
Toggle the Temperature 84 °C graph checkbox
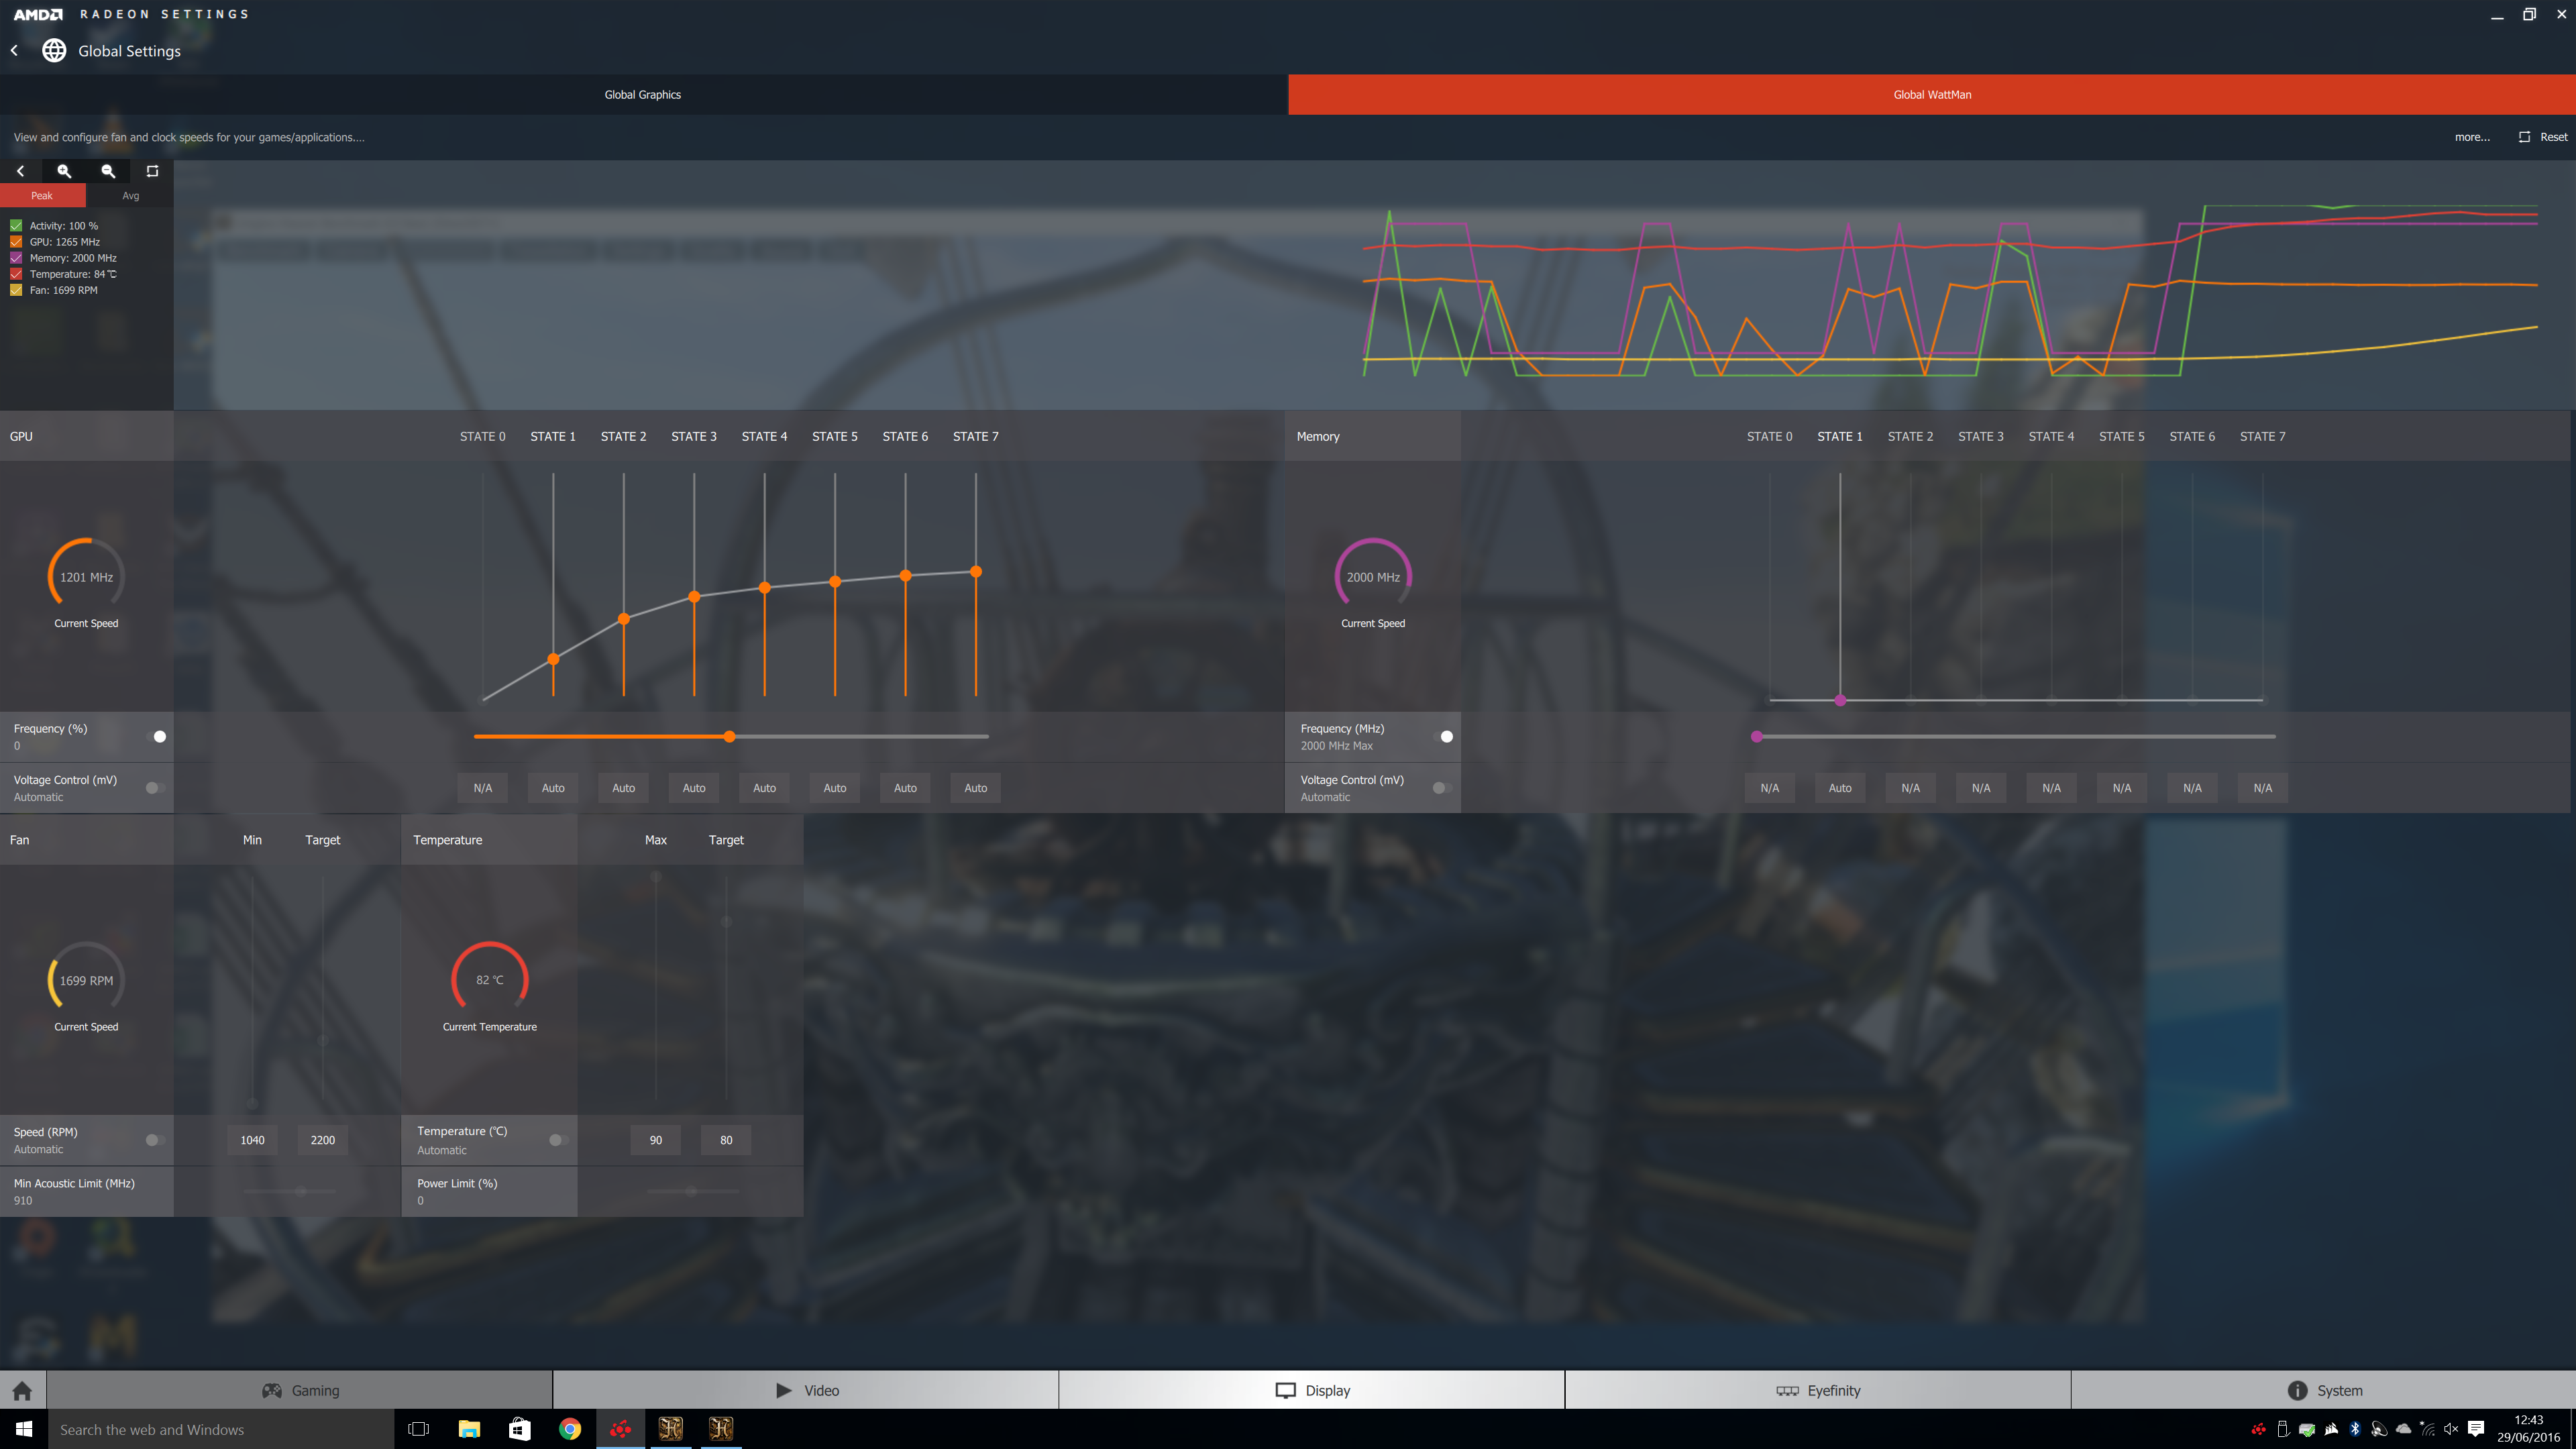[x=16, y=274]
